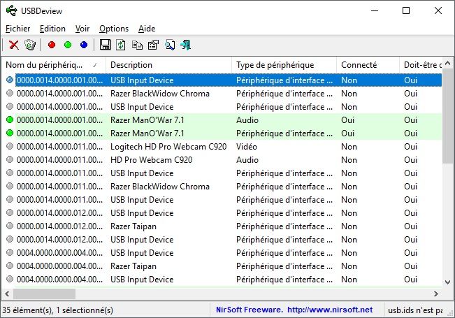455x318 pixels.
Task: Click the Vidéo row's Non connected cell
Action: pos(349,147)
